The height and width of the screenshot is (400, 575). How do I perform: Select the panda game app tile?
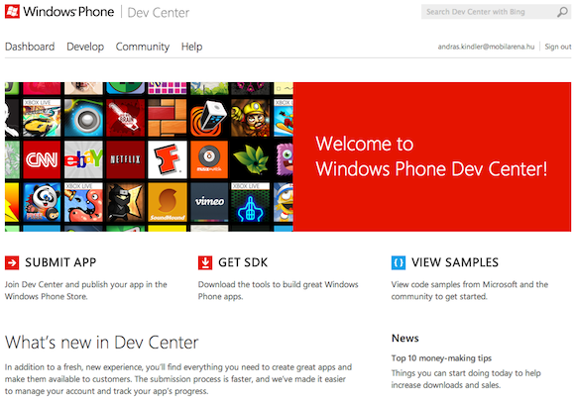pyautogui.click(x=42, y=202)
